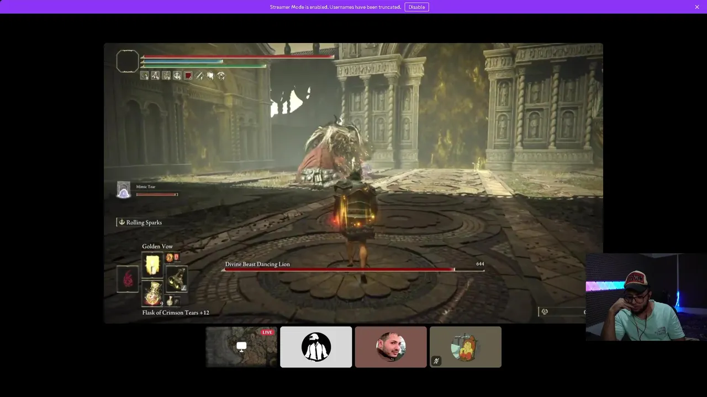
Task: Select the participant tile with bearded man avatar
Action: tap(391, 347)
